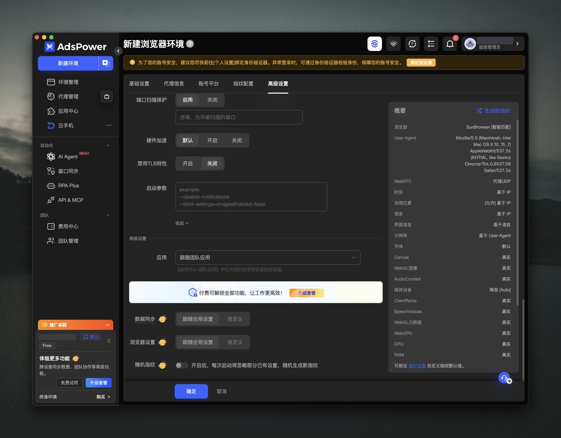Click the help question mark next to 新建浏览器环境
Viewport: 561px width, 438px height.
[x=190, y=44]
